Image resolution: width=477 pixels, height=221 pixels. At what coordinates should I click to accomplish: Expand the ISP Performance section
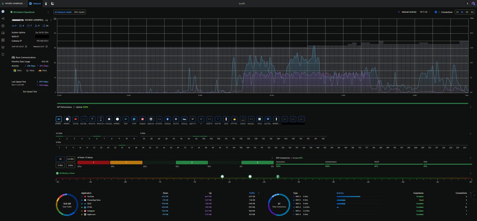(x=471, y=107)
